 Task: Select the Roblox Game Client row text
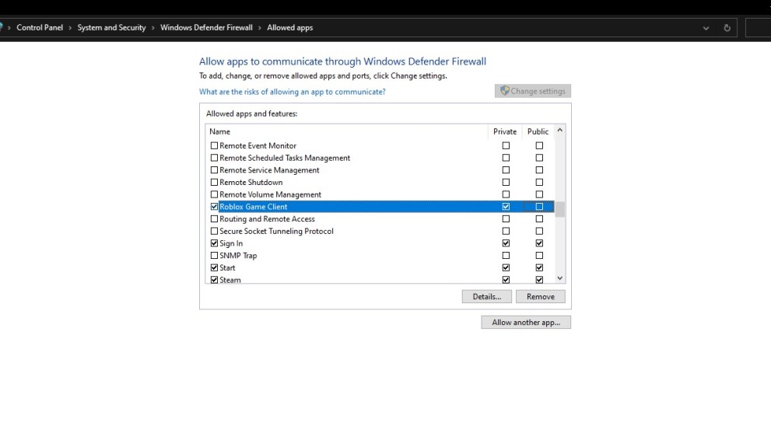(x=253, y=207)
